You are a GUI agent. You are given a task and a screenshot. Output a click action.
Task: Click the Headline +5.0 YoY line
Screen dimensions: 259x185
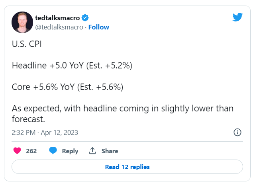[72, 66]
